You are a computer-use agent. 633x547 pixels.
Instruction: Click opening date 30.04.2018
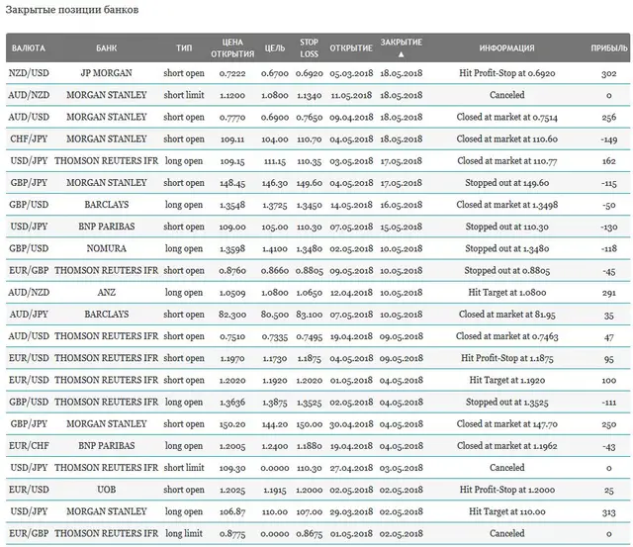(351, 424)
